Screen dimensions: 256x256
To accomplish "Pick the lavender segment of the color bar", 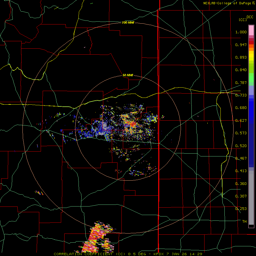I will click(x=251, y=90).
